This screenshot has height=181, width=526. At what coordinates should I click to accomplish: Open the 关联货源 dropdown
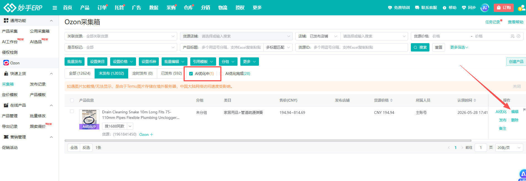[x=121, y=36]
